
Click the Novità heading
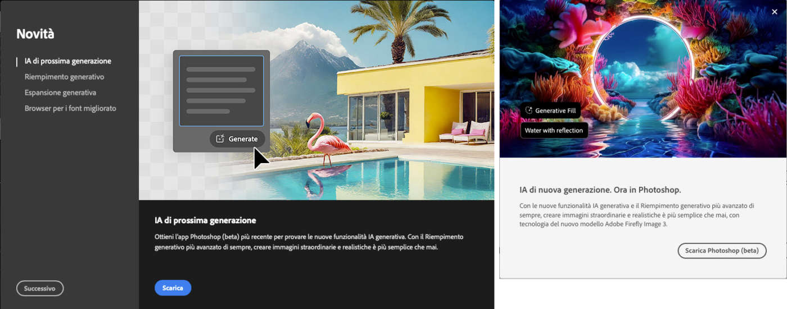point(35,34)
